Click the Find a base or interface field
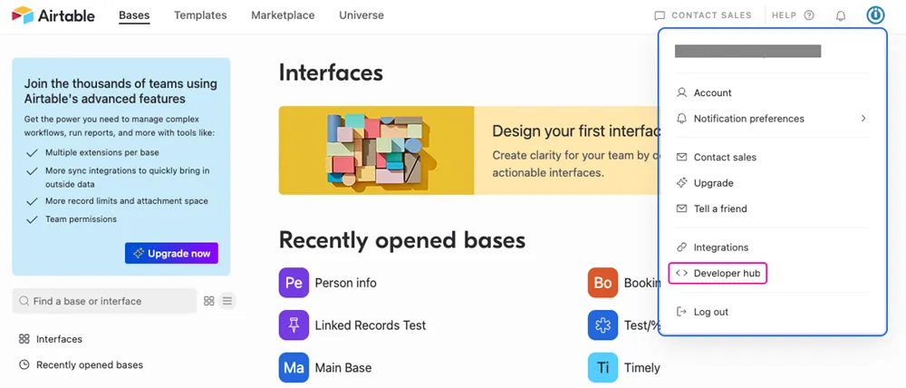906x388 pixels. click(x=104, y=301)
